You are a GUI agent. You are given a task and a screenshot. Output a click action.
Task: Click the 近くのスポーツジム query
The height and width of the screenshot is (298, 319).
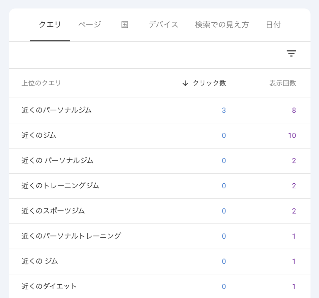pyautogui.click(x=53, y=211)
